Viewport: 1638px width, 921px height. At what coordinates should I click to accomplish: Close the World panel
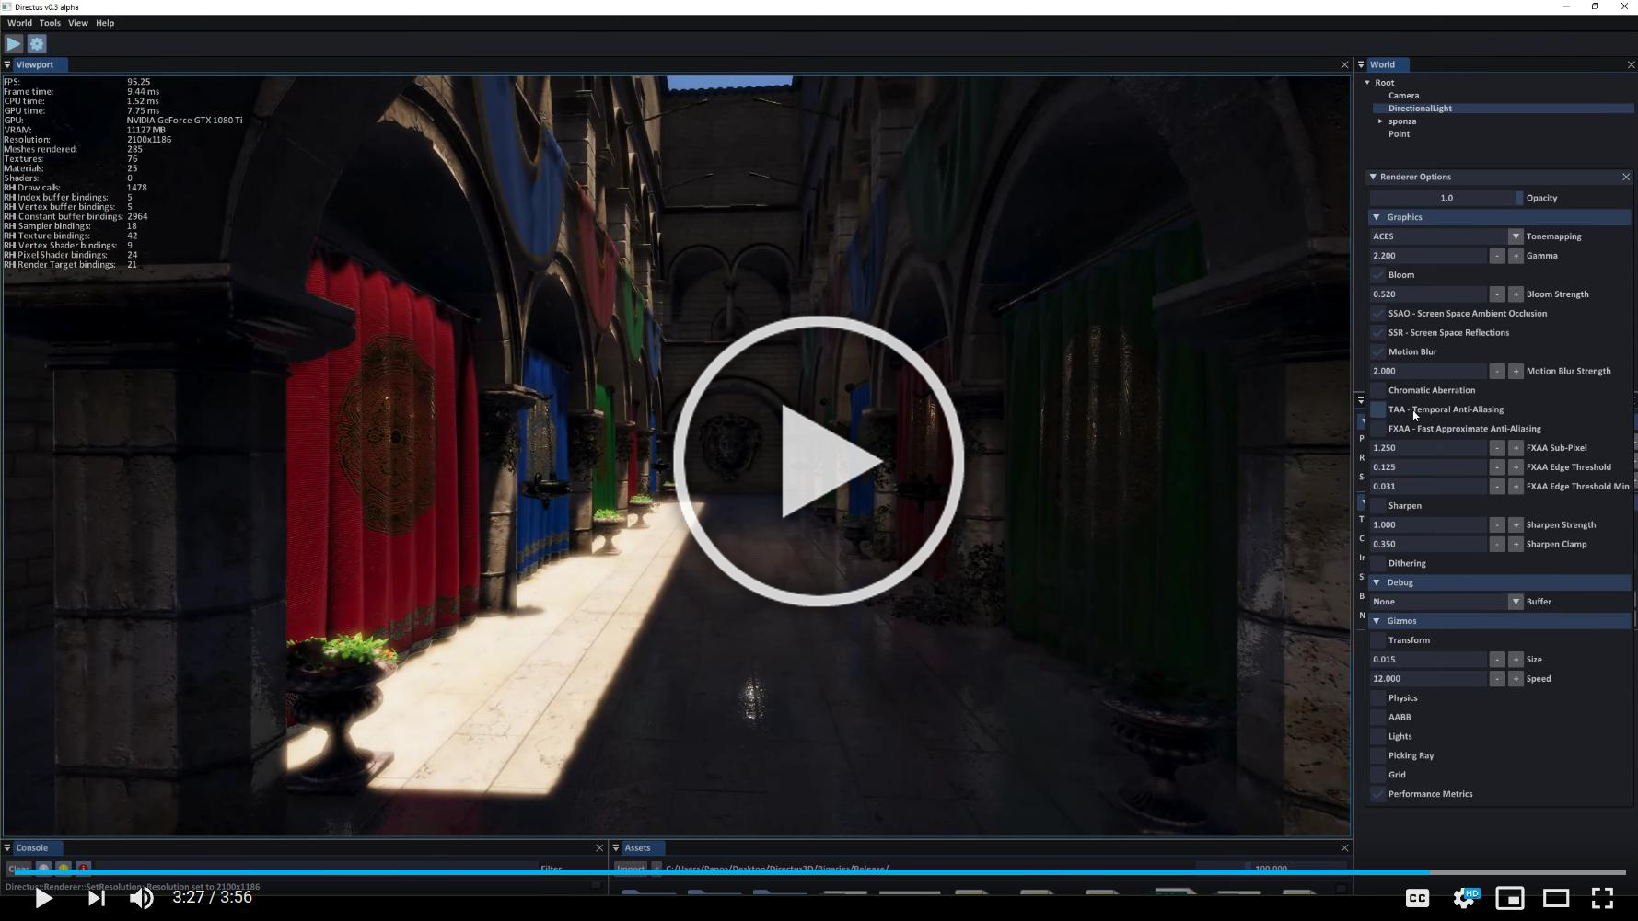pos(1631,64)
